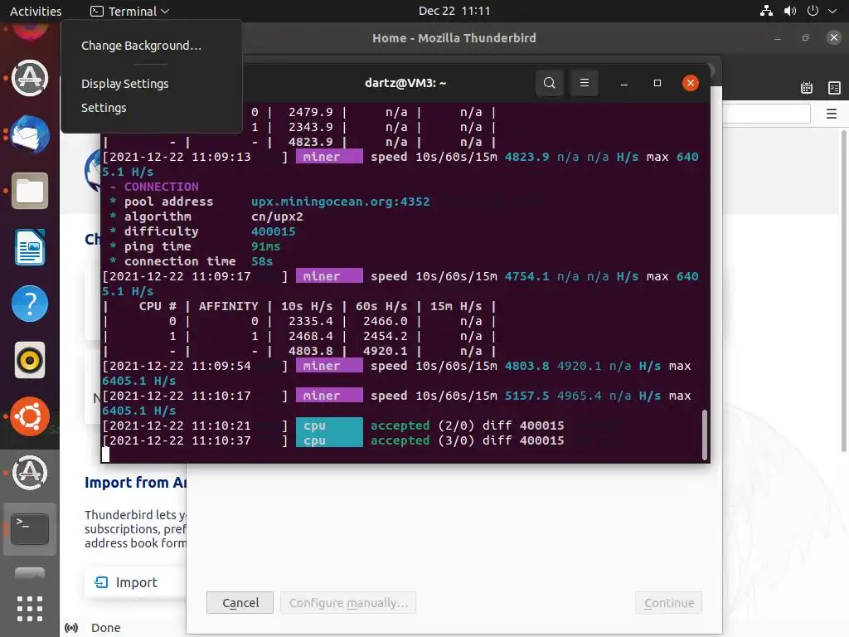Click the Done status text
849x637 pixels.
[x=105, y=628]
